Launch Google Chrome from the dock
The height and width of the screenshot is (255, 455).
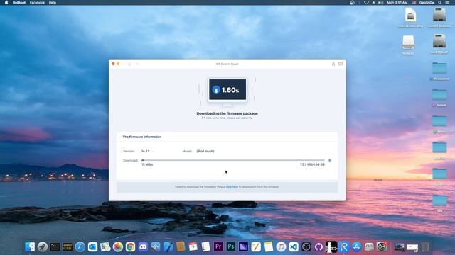130,246
